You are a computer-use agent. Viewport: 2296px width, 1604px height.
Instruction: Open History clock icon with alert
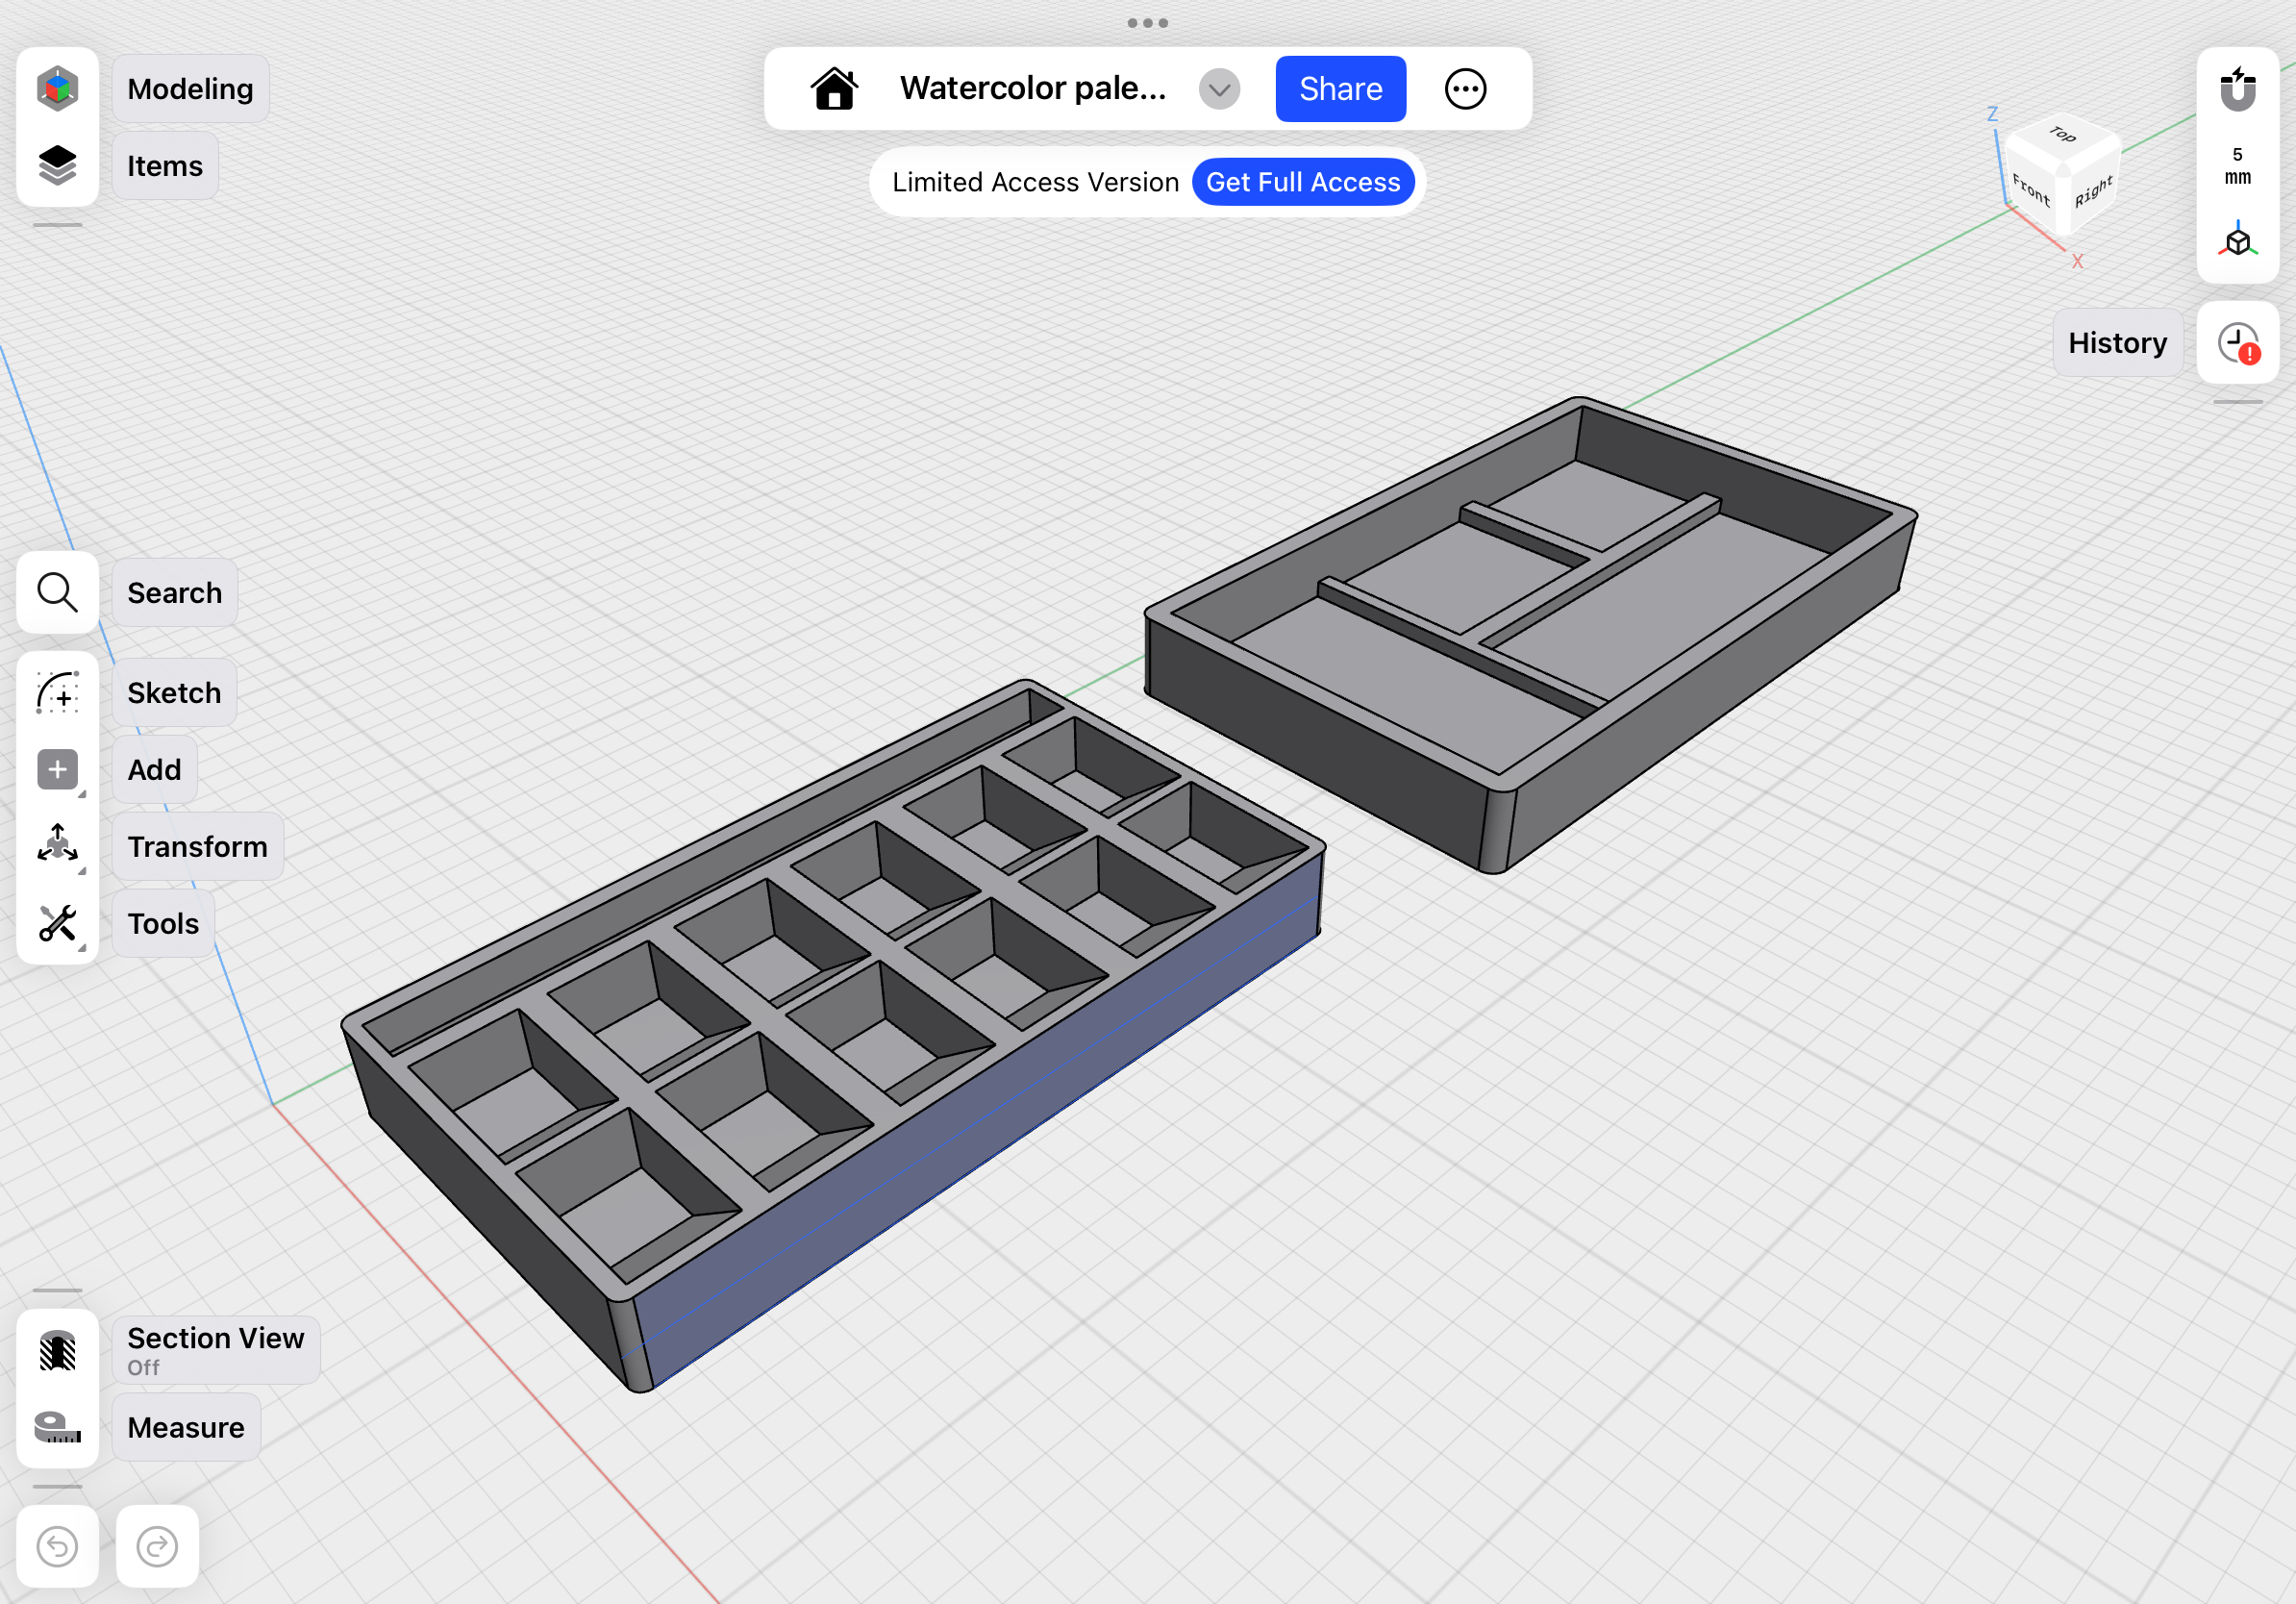[x=2238, y=344]
